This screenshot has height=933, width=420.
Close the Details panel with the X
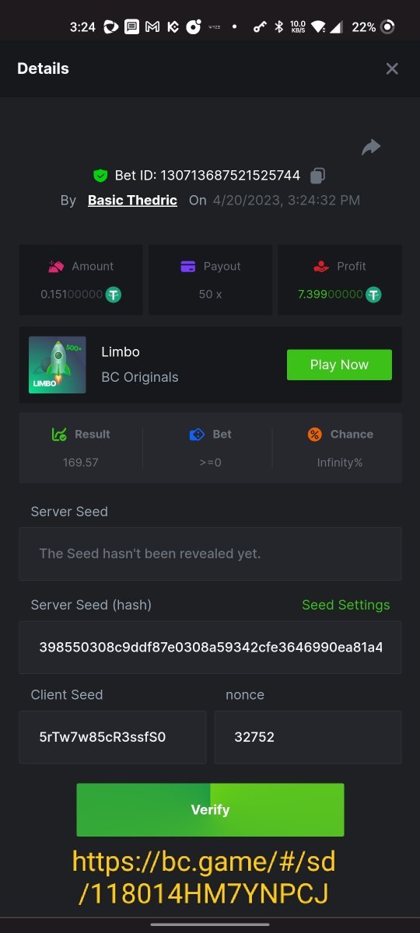(392, 68)
